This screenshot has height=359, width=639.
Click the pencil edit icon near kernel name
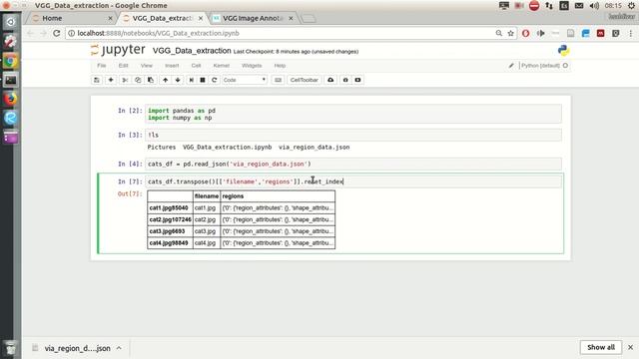(x=511, y=66)
